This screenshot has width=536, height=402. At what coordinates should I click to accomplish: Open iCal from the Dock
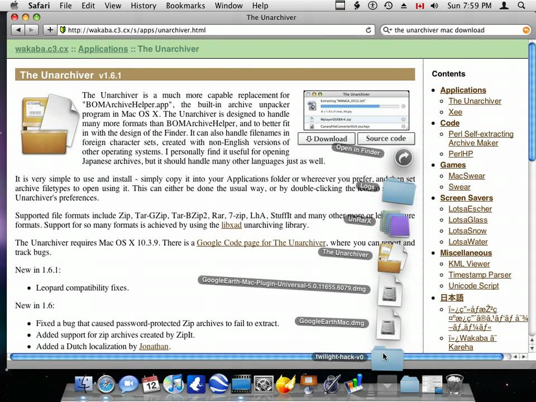click(151, 384)
